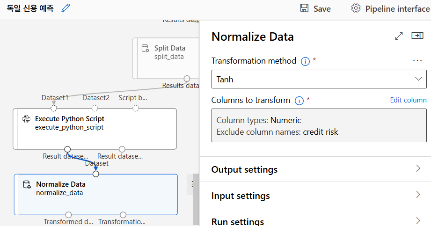Click the info icon beside Columns to transform
Screen dimensions: 431x226
coord(300,101)
